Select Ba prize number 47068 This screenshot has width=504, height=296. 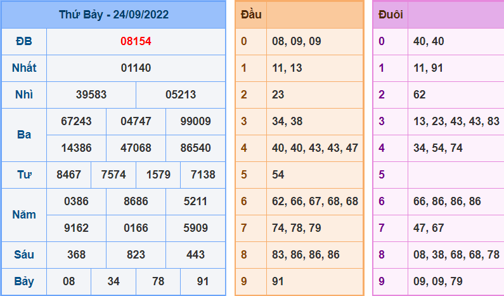pyautogui.click(x=136, y=148)
